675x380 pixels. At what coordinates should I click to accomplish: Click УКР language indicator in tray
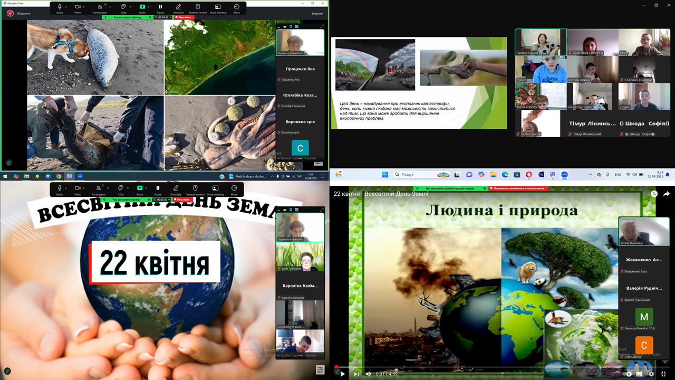click(x=300, y=176)
